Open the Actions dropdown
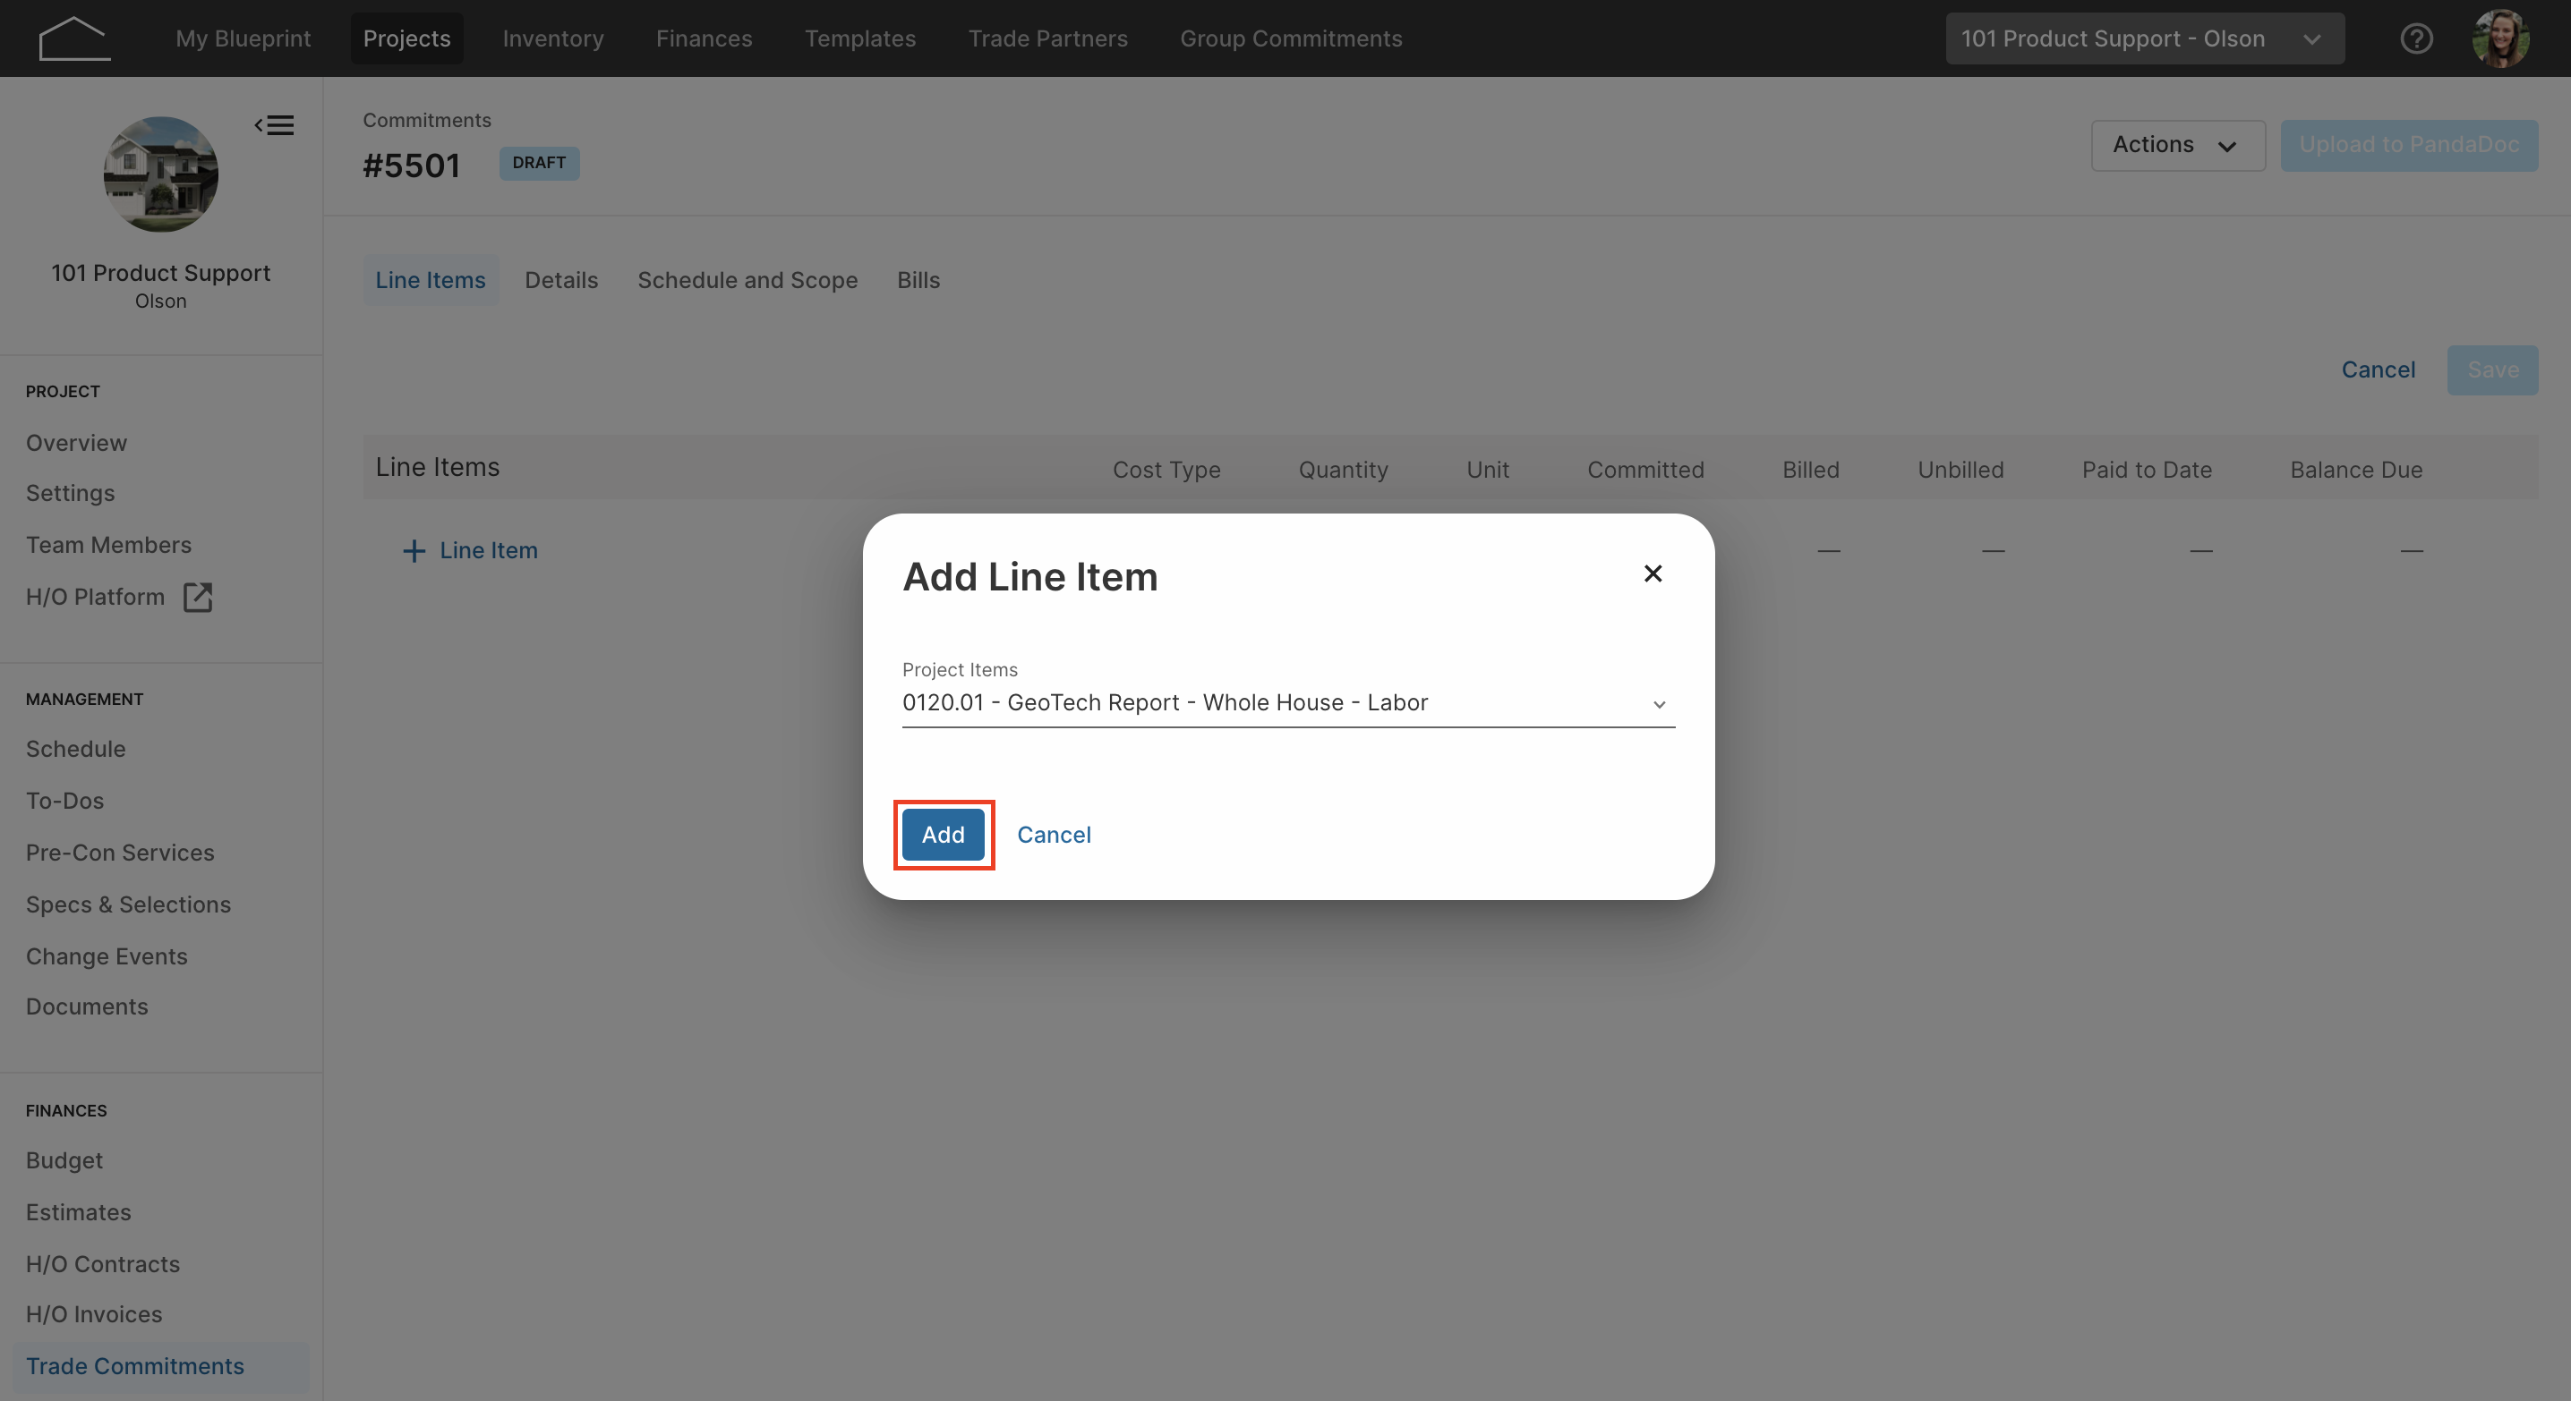 pos(2178,146)
